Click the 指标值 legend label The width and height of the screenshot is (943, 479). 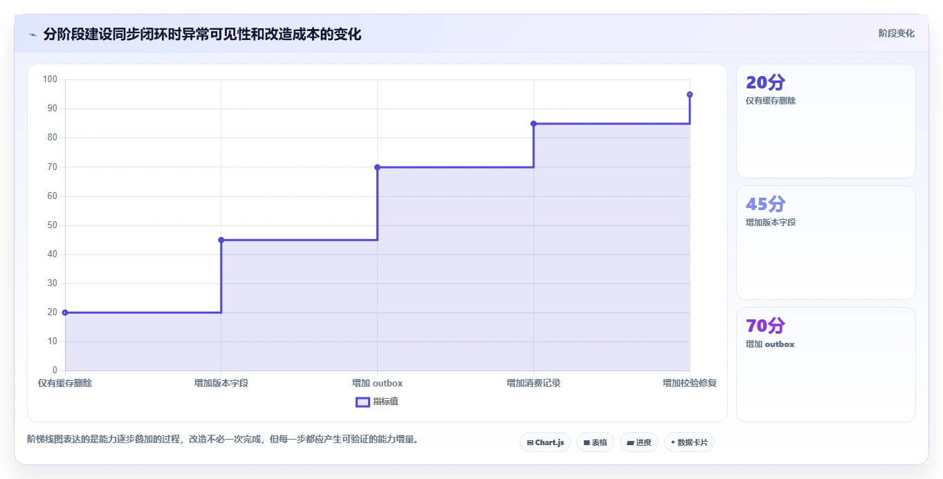pyautogui.click(x=385, y=402)
